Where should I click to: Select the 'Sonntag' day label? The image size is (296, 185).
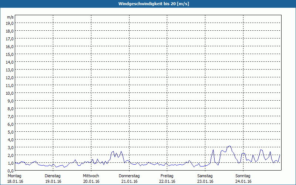(x=243, y=176)
